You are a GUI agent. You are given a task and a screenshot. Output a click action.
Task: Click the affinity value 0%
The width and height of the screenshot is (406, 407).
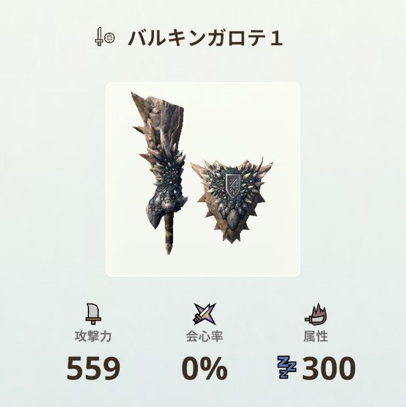204,368
